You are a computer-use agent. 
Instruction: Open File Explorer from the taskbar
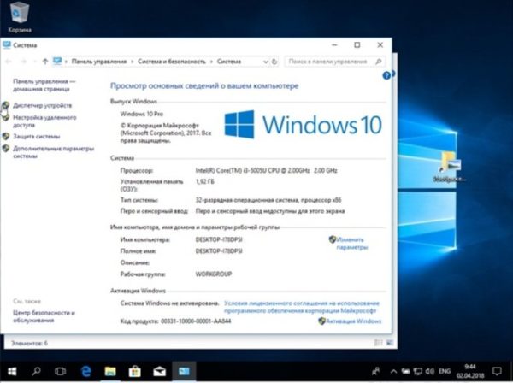(x=110, y=371)
